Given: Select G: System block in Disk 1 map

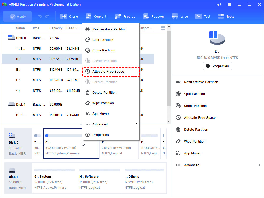Looking at the screenshot, I should click(54, 178).
